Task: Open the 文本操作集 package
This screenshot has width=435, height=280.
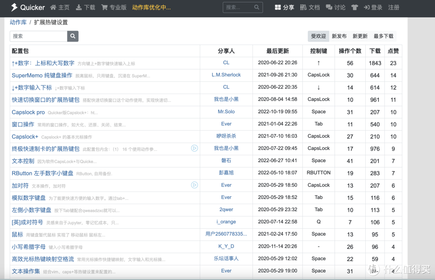Action: click(26, 271)
